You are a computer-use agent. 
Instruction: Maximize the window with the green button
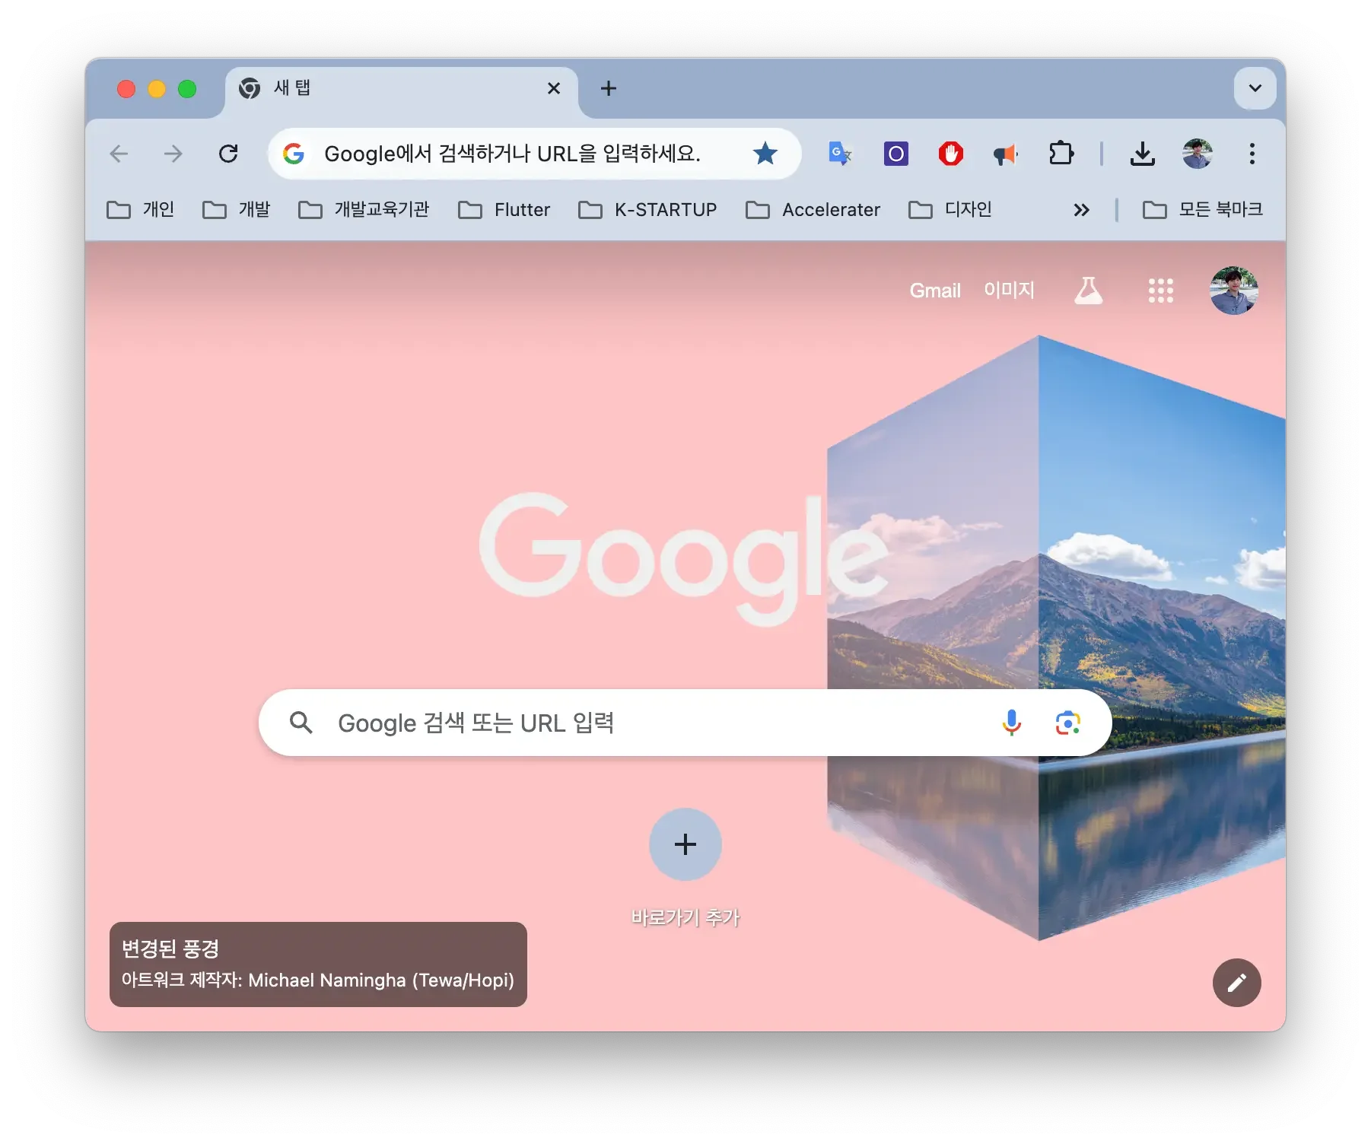187,89
